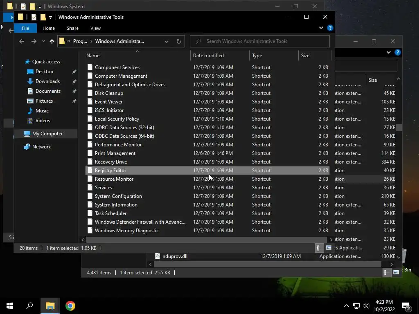Click the Properties quick access toolbar icon
Screen dimensions: 419x314
click(x=34, y=17)
